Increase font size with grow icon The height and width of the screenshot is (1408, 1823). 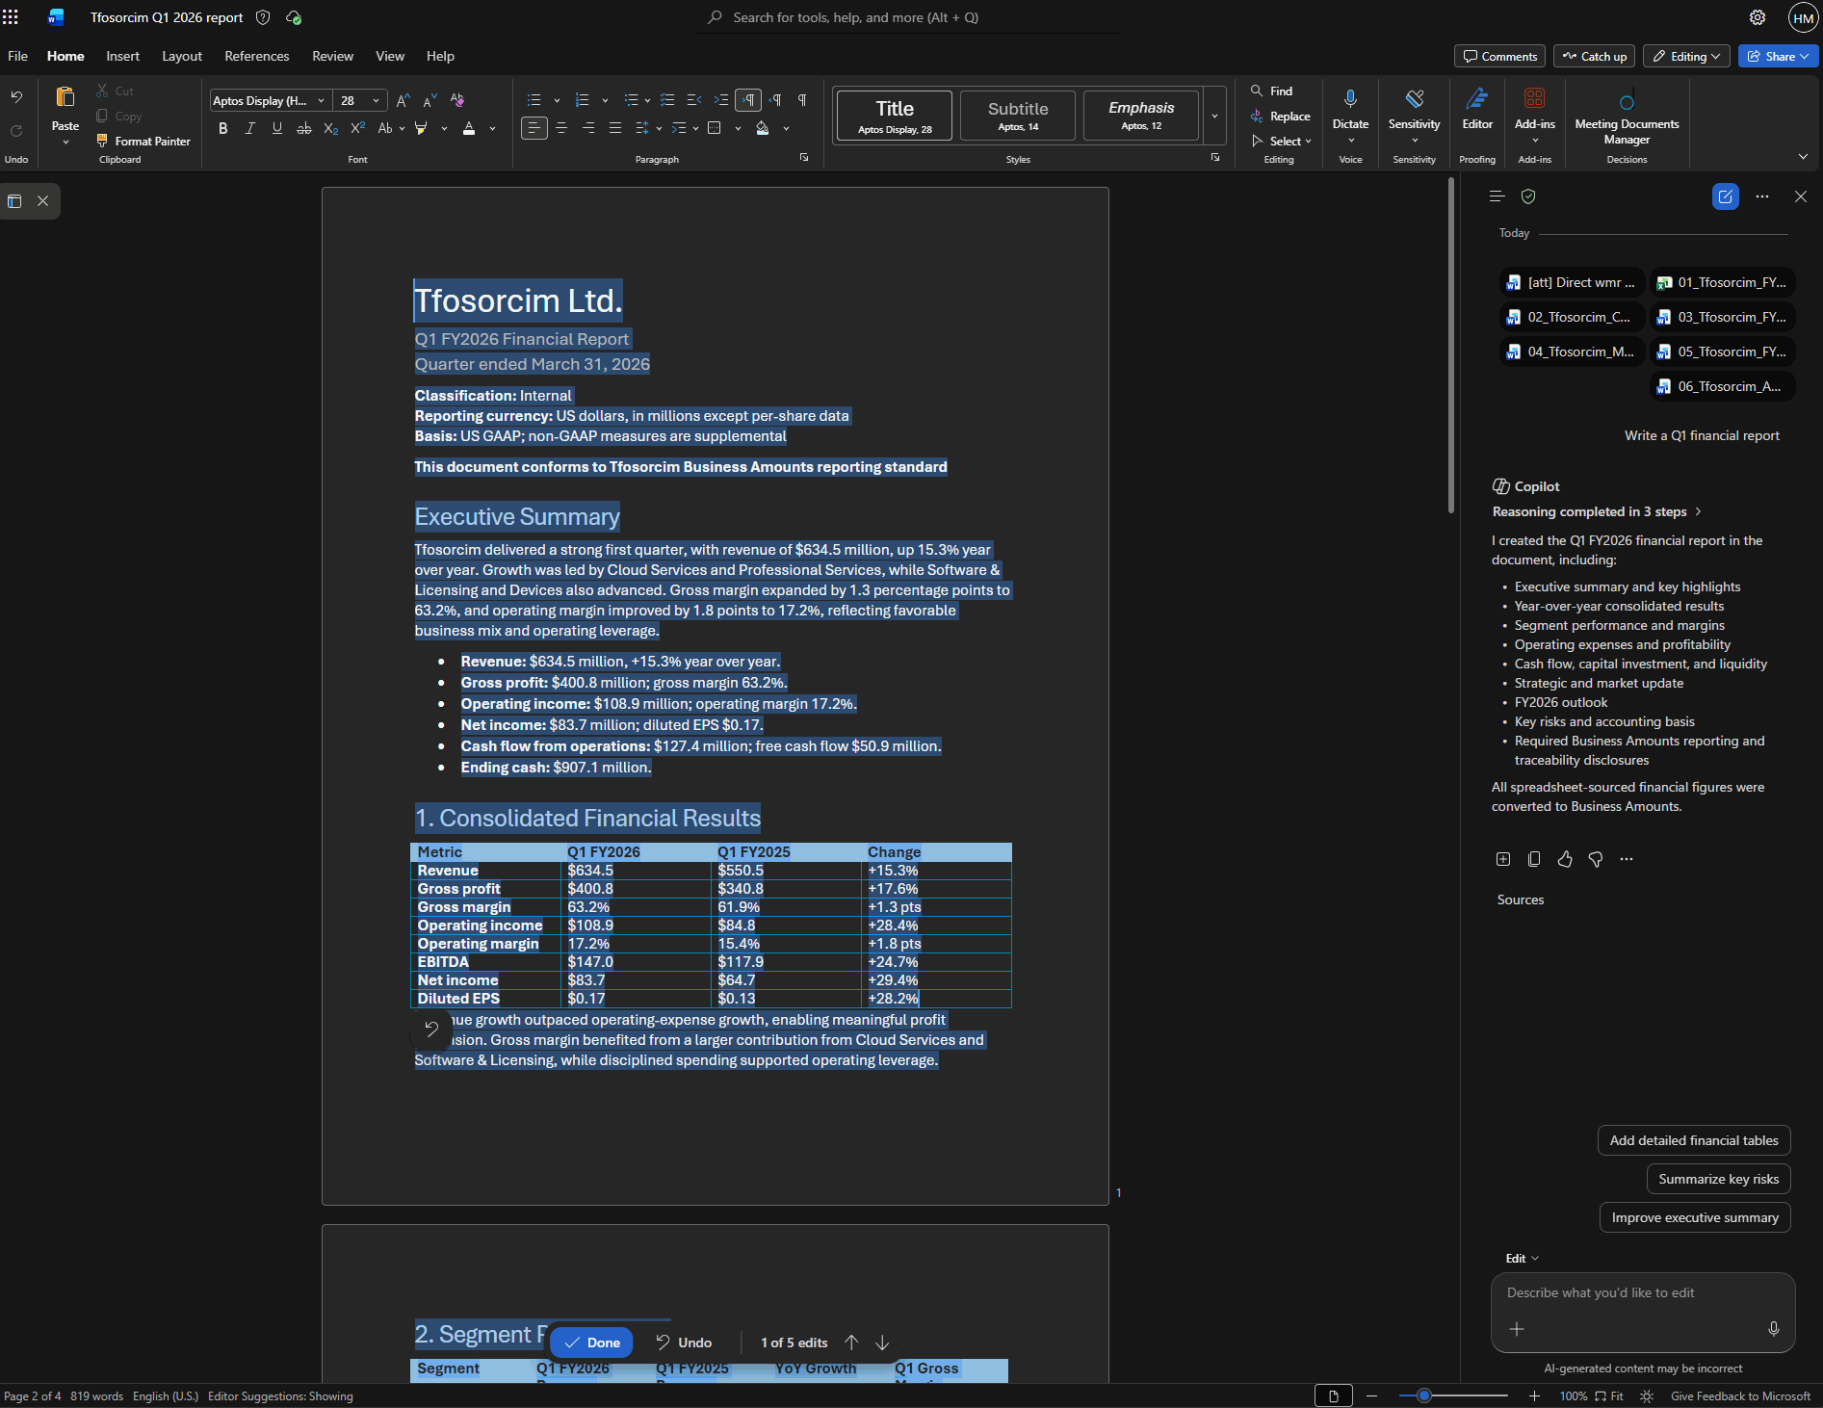pos(404,100)
